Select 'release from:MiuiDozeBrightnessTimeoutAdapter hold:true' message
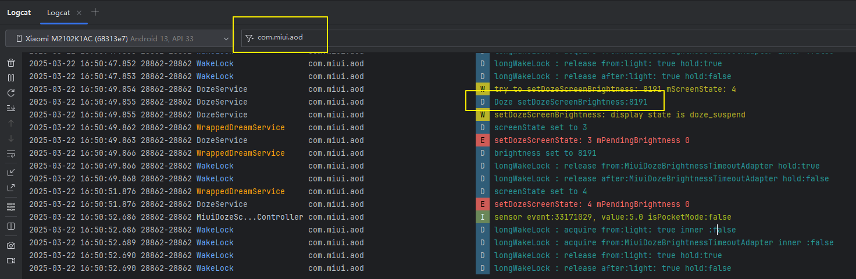The image size is (856, 279). (657, 166)
